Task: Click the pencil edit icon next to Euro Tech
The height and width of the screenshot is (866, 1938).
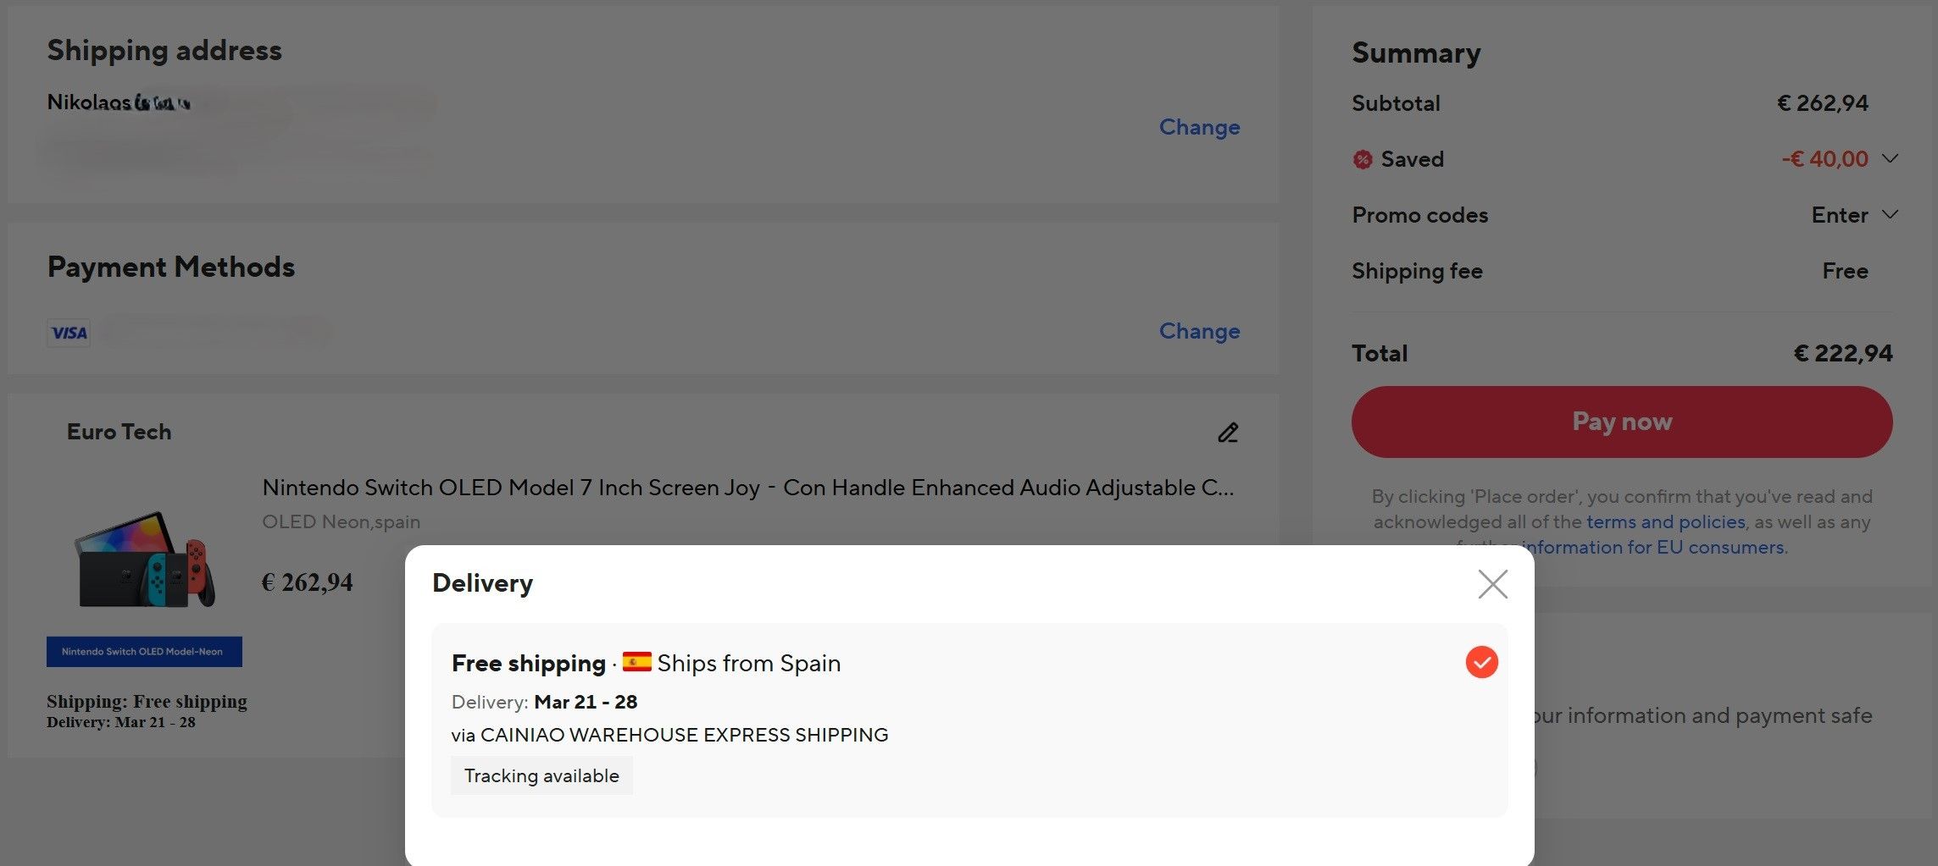Action: click(1228, 433)
